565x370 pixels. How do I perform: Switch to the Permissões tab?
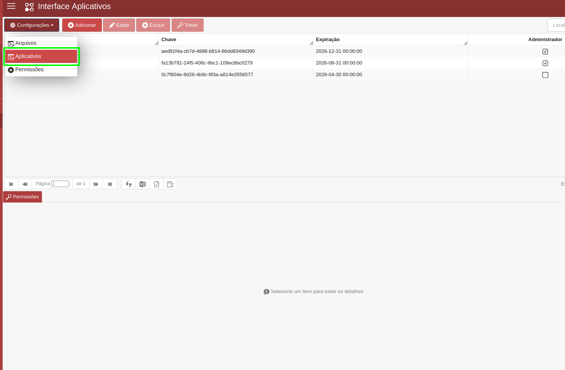click(x=23, y=197)
